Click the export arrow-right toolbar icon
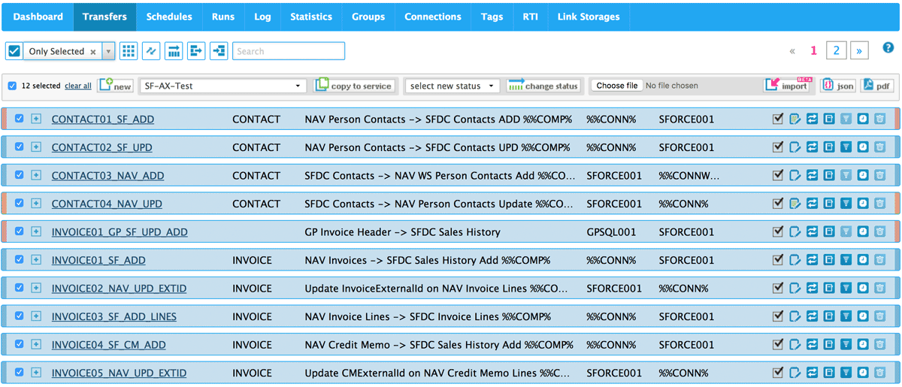This screenshot has width=902, height=387. coord(196,51)
